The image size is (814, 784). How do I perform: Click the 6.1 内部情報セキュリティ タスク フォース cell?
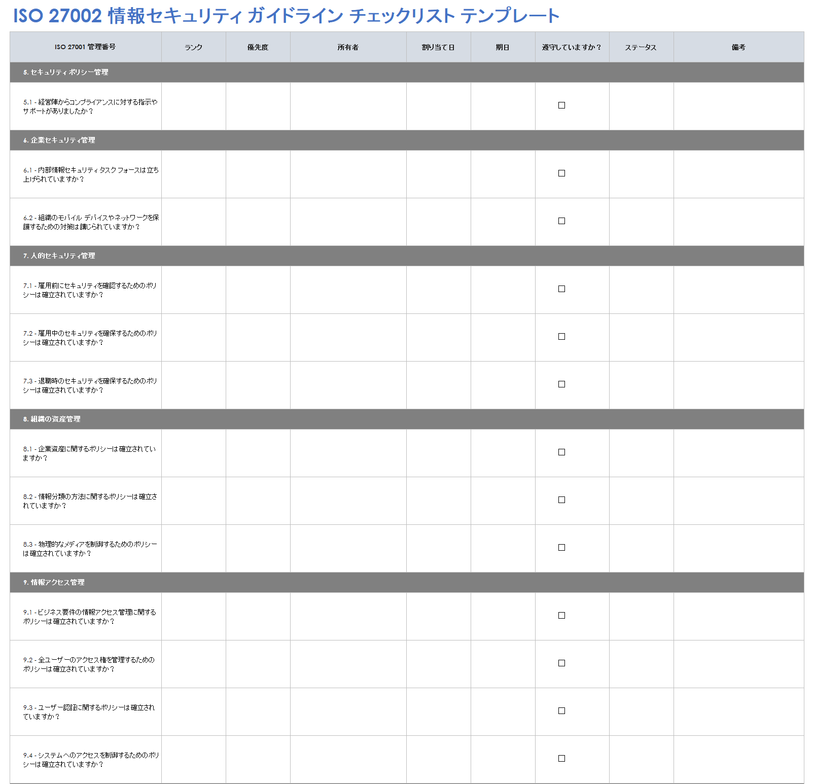click(x=86, y=174)
